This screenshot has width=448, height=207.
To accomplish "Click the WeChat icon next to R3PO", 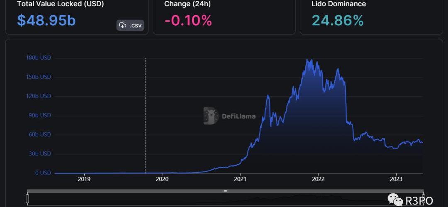I will pyautogui.click(x=395, y=200).
